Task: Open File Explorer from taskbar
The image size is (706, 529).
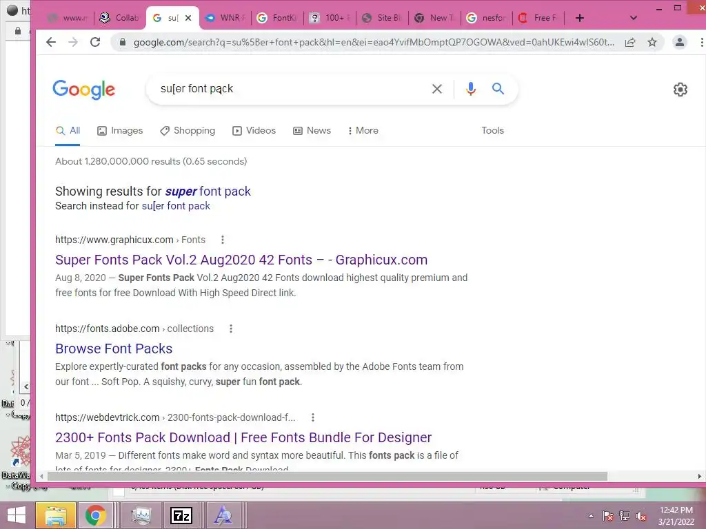Action: click(x=56, y=515)
